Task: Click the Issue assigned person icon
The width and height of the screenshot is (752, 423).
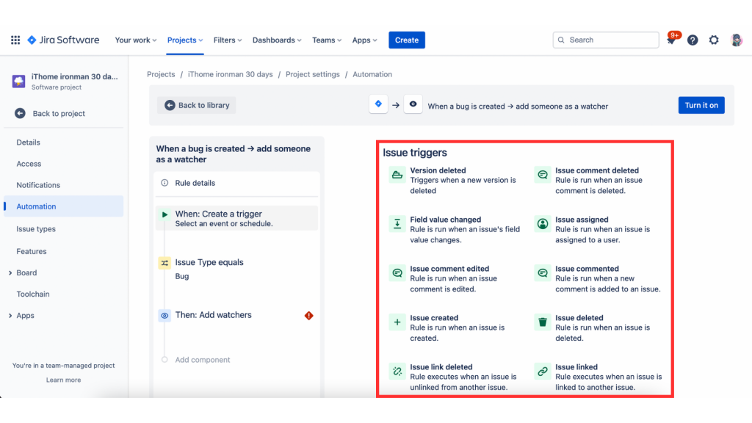Action: coord(543,224)
